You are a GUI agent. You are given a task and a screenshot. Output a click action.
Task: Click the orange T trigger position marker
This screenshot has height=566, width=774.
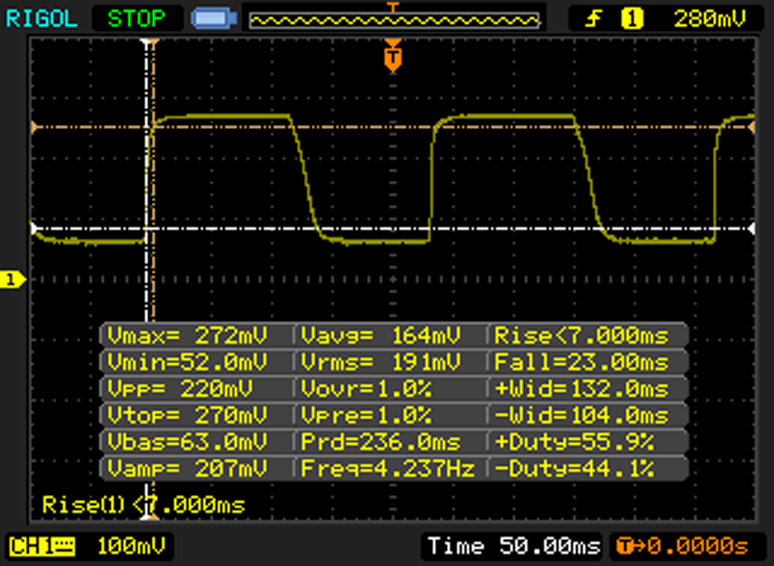pos(392,59)
